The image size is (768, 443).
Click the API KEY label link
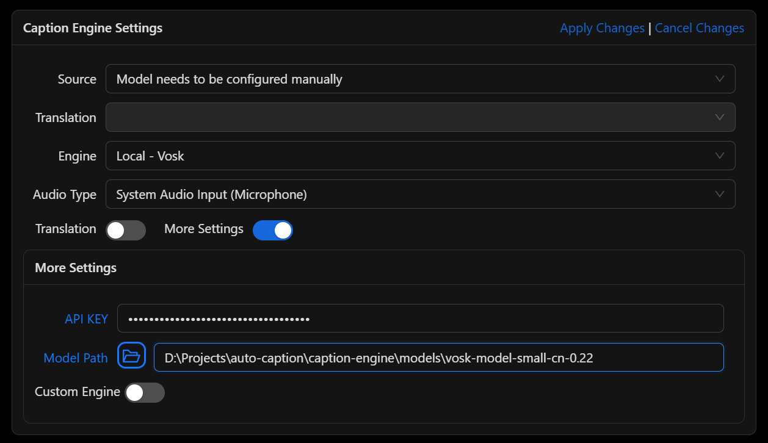86,319
